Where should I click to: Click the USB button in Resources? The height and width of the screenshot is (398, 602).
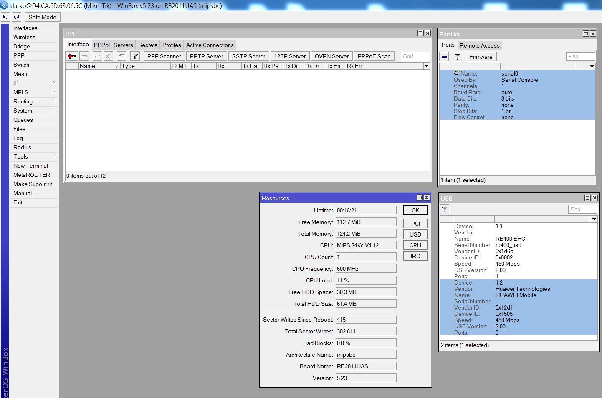point(415,234)
